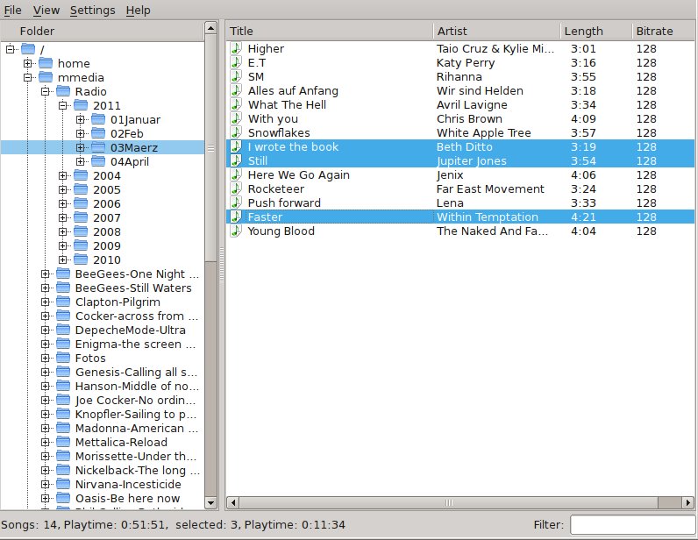Viewport: 698px width, 540px height.
Task: Click the song list scroll-right arrow
Action: 688,502
